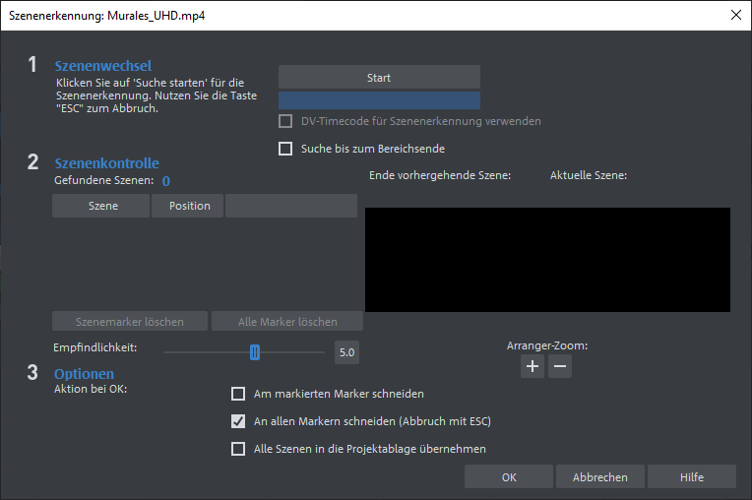Enable 'Alle Szenen in die Projektablage übernehmen'
The height and width of the screenshot is (500, 752).
[x=238, y=449]
